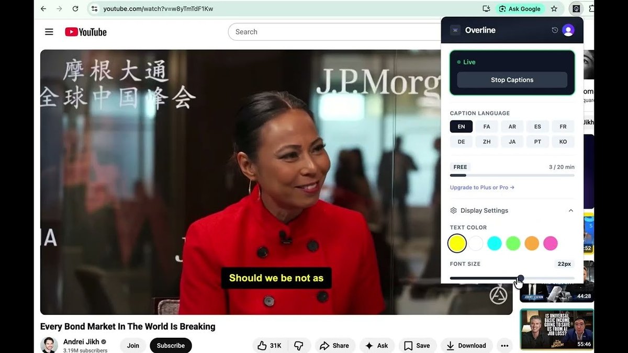Click the YouTube logo

coord(86,32)
